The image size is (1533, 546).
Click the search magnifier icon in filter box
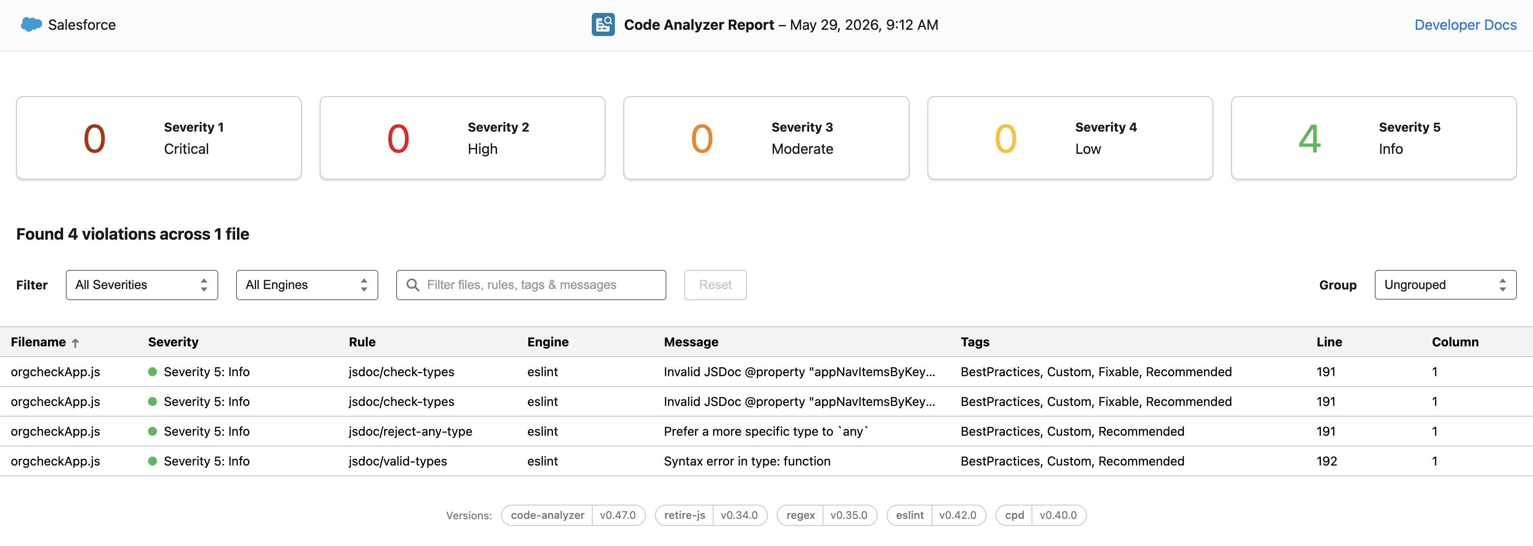click(413, 285)
